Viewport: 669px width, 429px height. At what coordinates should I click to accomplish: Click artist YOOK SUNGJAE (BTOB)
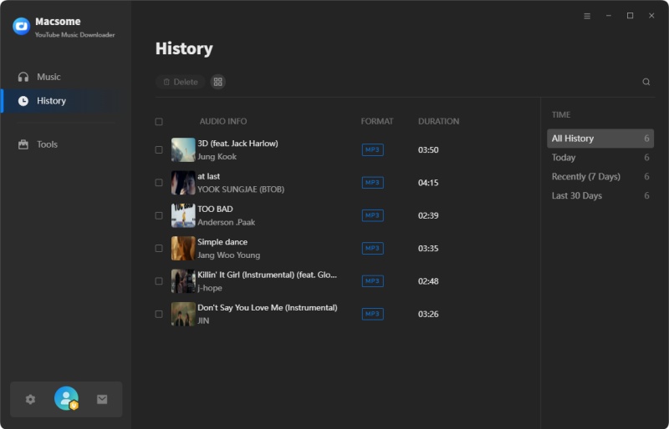tap(241, 189)
